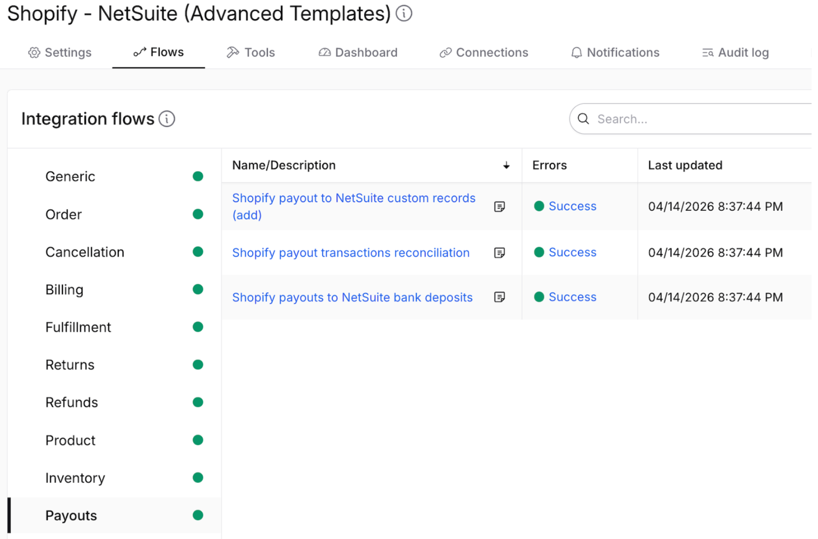
Task: Click the last-updated time of custom records (add) flow
Action: [x=715, y=207]
